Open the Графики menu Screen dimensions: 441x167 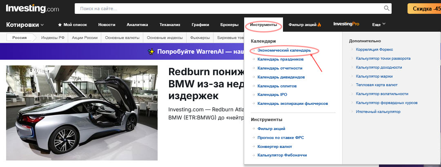pos(200,25)
